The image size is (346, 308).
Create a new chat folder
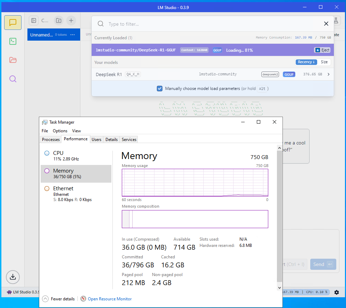[58, 20]
